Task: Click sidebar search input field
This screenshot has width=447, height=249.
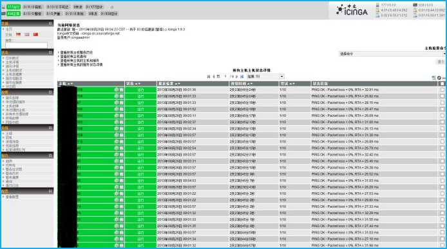Action: point(26,45)
